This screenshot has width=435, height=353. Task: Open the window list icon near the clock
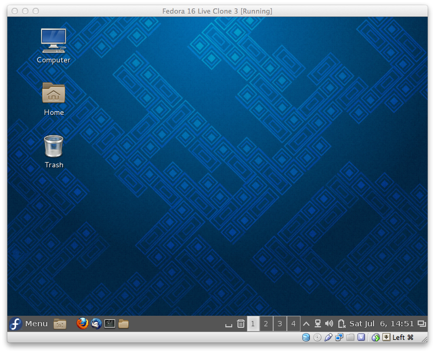(x=422, y=324)
